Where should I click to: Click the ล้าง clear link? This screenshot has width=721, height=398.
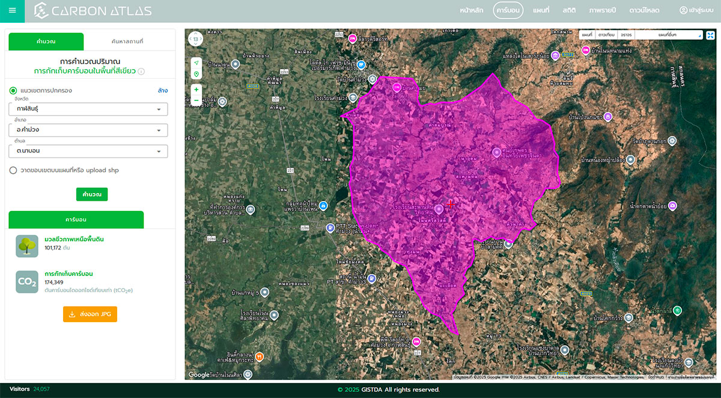(162, 91)
